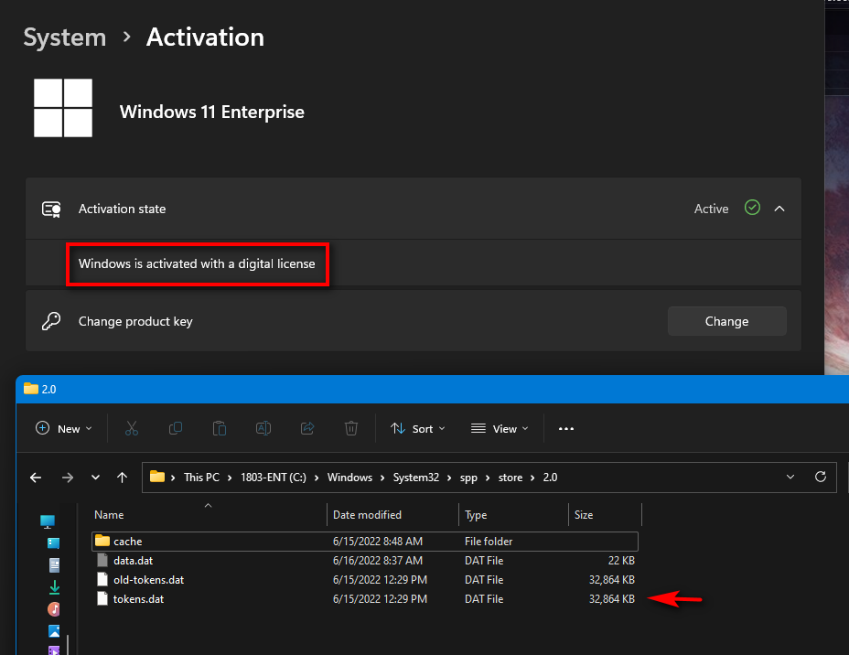Select the data.dat file name

[134, 560]
